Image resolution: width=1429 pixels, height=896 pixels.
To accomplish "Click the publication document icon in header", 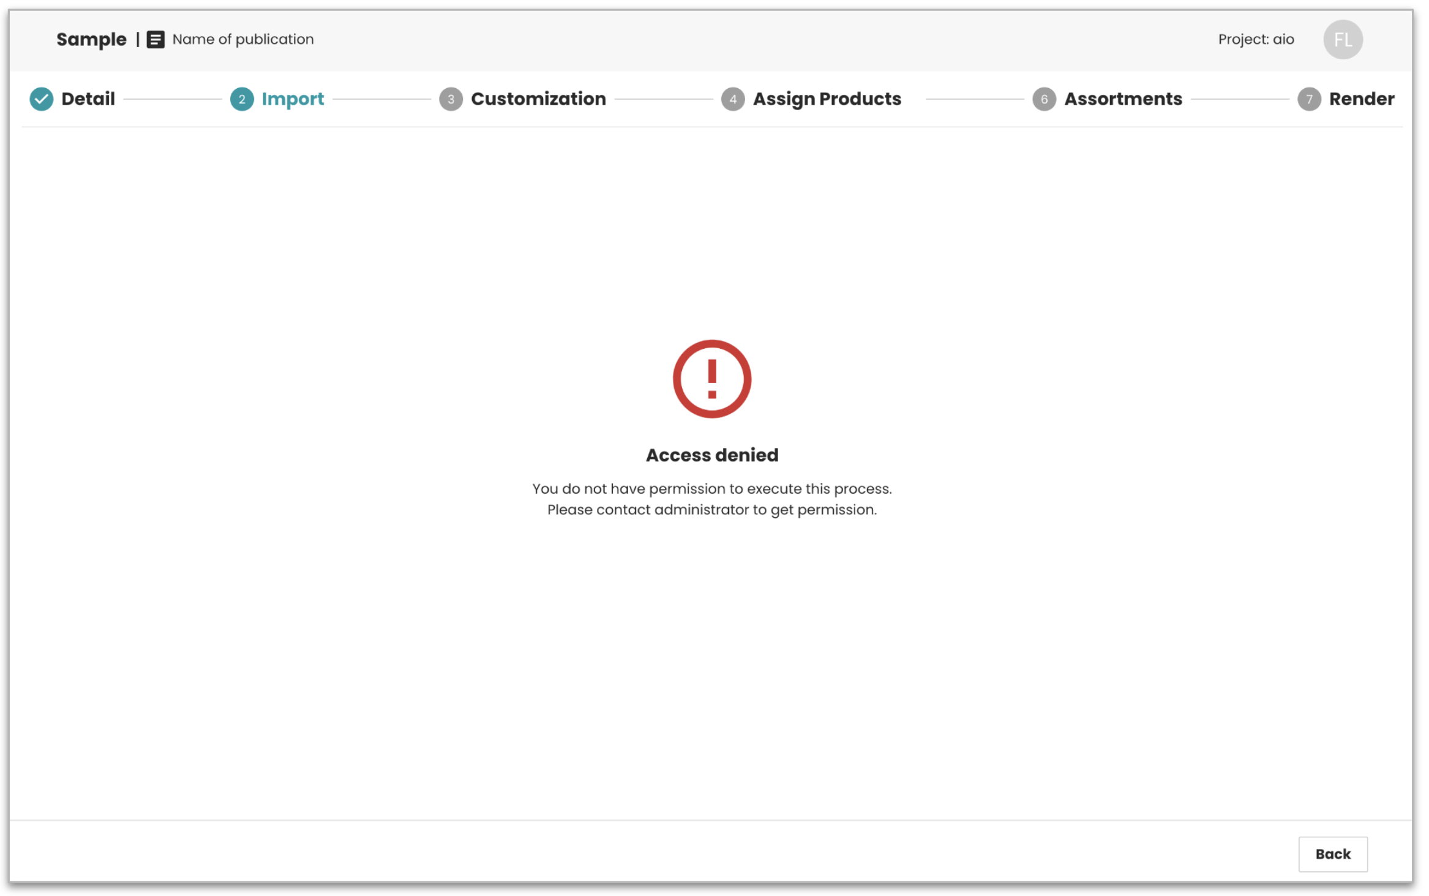I will pyautogui.click(x=156, y=40).
